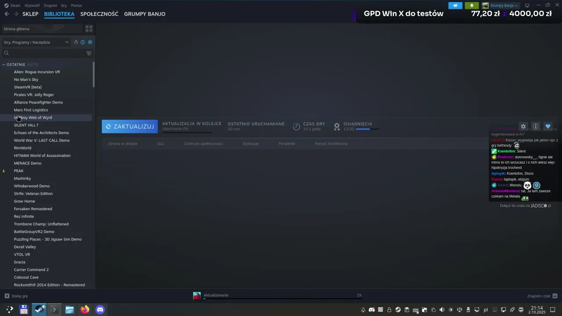Open the pl keyboard layout indicator
The width and height of the screenshot is (562, 316).
pos(486,310)
